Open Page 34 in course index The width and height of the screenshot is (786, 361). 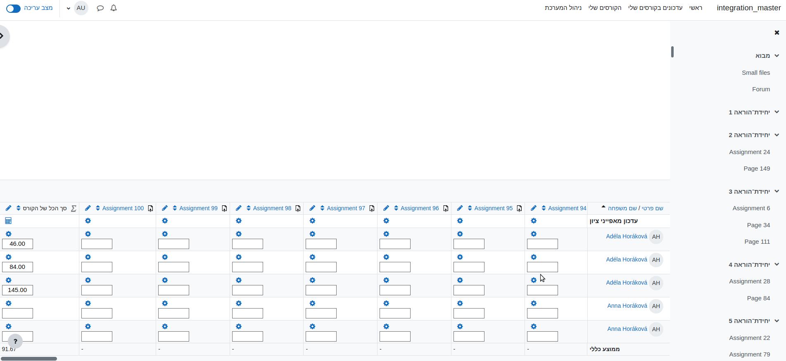pyautogui.click(x=758, y=225)
